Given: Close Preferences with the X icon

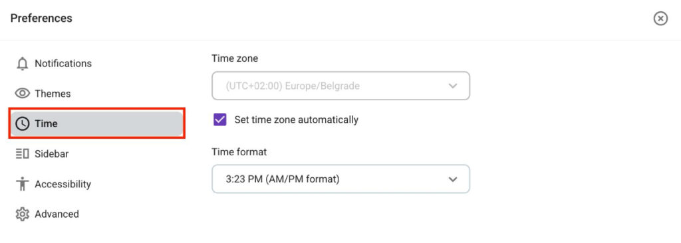Looking at the screenshot, I should point(660,19).
